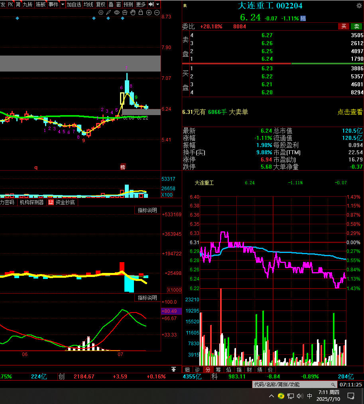This screenshot has height=404, width=364.
Task: Click the red 买 buy button
Action: pos(344,26)
